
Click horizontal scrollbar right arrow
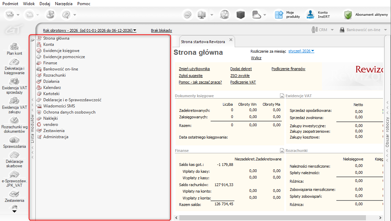(380, 218)
